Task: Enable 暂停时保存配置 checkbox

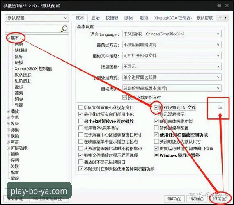Action: pos(156,128)
